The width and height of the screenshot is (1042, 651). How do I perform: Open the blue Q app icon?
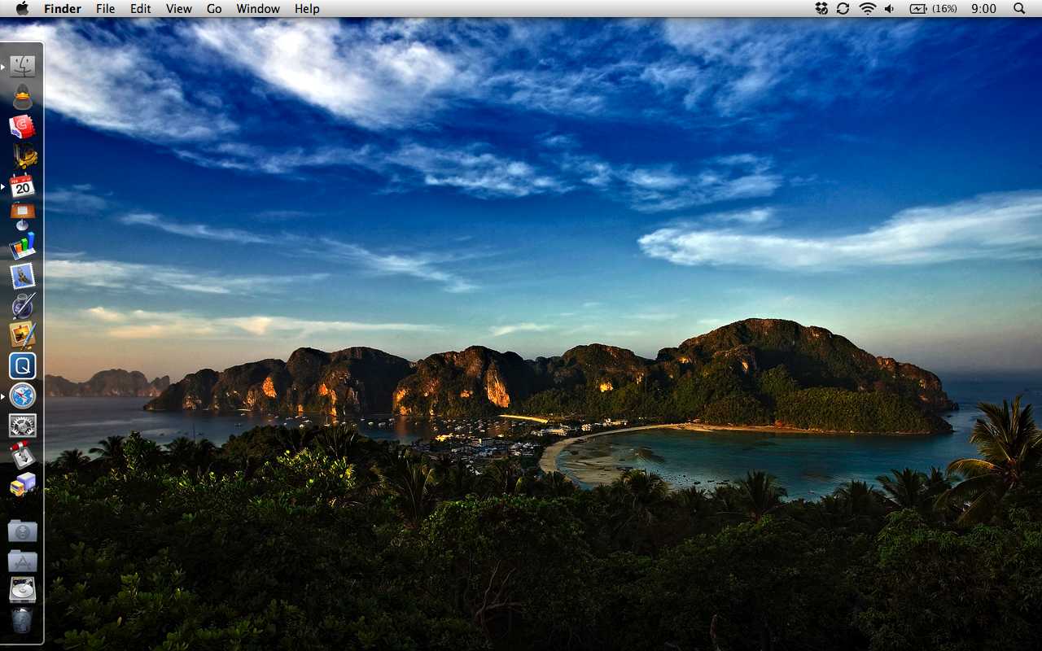(x=22, y=366)
